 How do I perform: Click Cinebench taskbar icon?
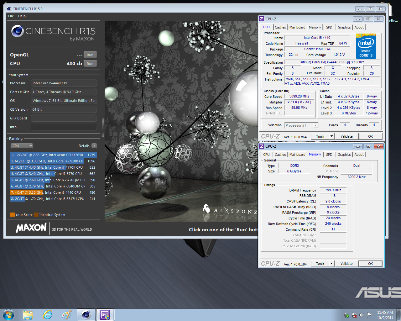[x=86, y=315]
